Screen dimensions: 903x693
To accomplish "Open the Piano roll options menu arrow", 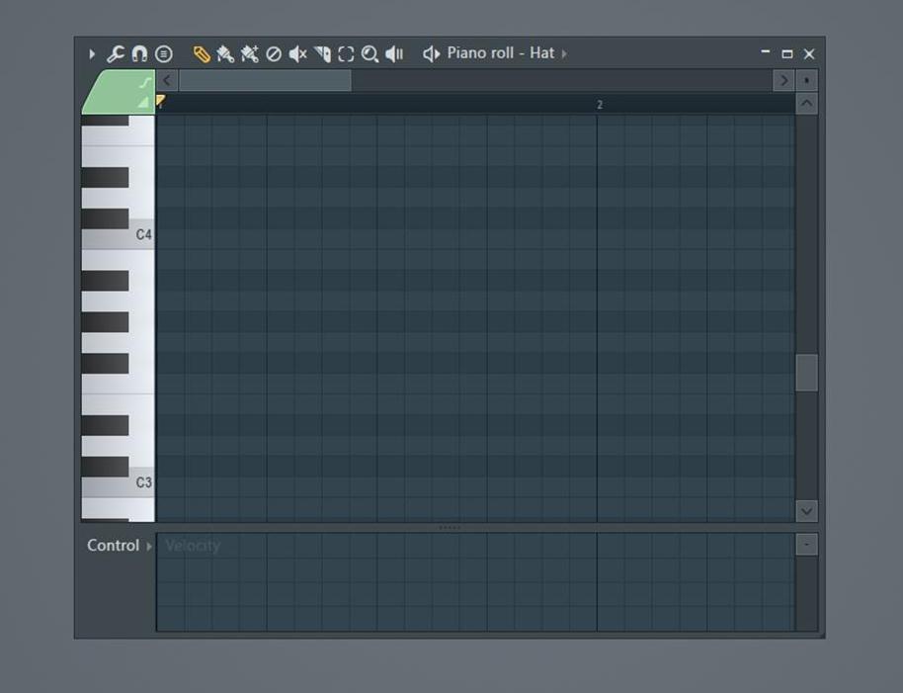I will (91, 54).
